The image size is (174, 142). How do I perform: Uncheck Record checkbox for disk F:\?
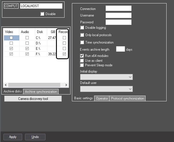click(x=65, y=54)
